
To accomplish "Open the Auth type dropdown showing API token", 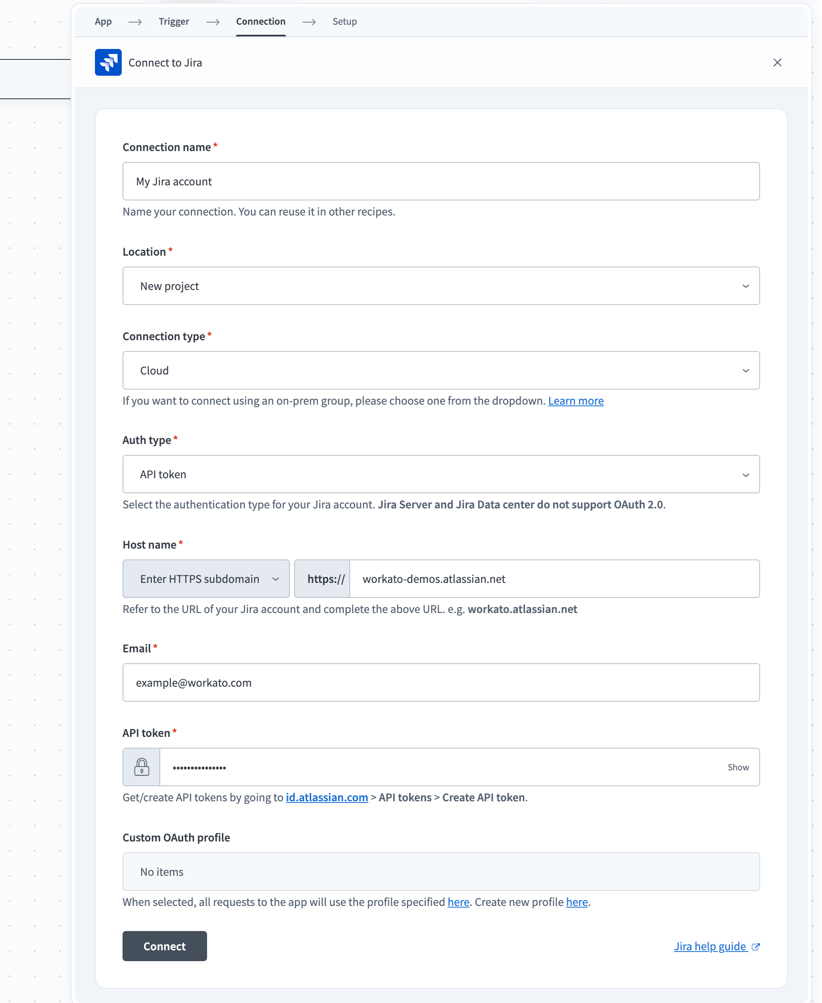I will click(441, 475).
